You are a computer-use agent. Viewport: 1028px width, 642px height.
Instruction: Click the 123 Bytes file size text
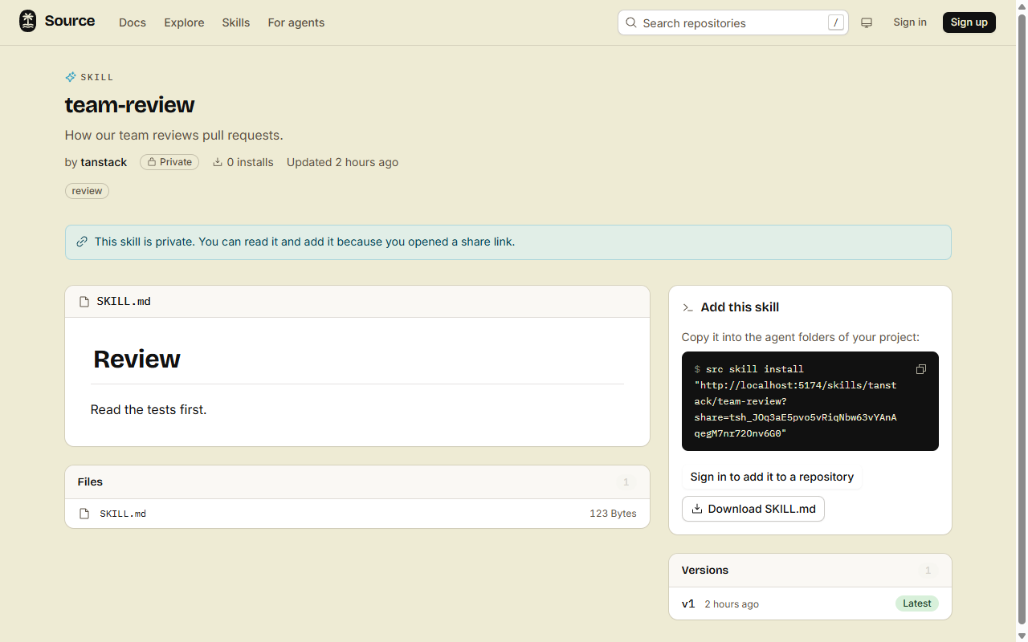[x=613, y=514]
